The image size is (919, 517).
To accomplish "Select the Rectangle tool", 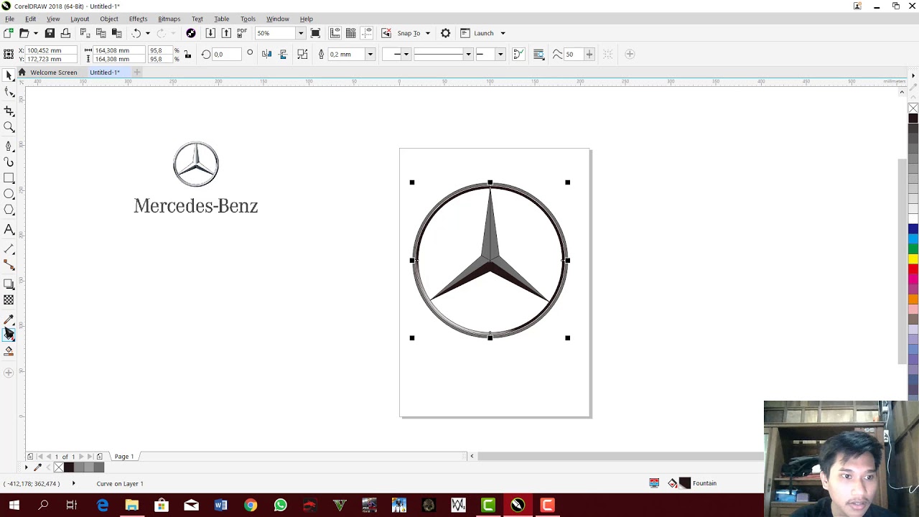I will (9, 178).
